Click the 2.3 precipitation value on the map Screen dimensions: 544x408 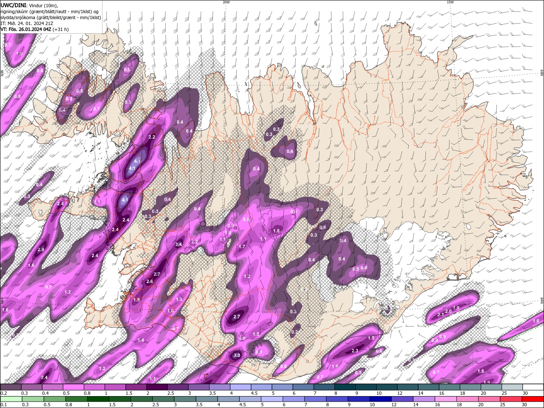(355, 351)
